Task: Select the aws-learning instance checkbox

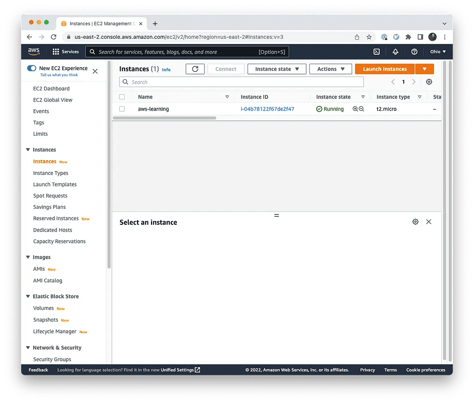Action: point(122,109)
